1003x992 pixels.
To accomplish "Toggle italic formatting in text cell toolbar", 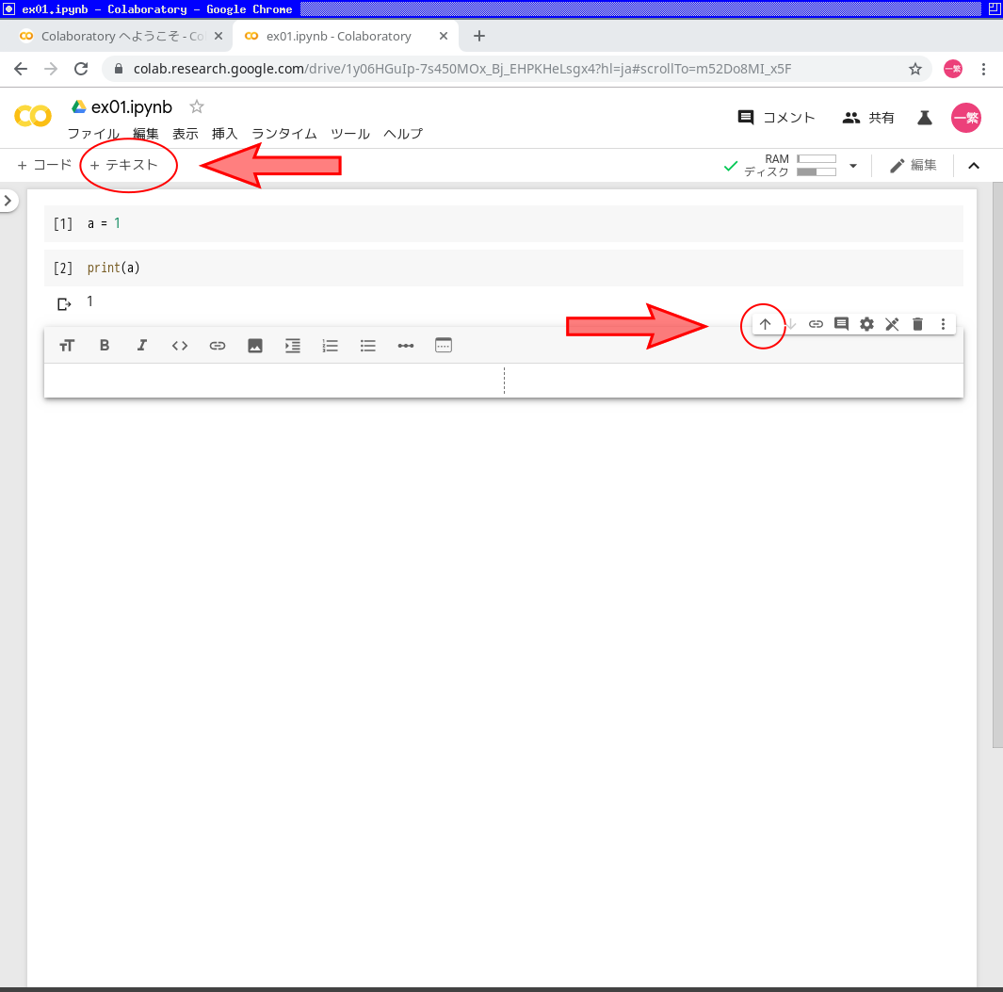I will tap(142, 346).
